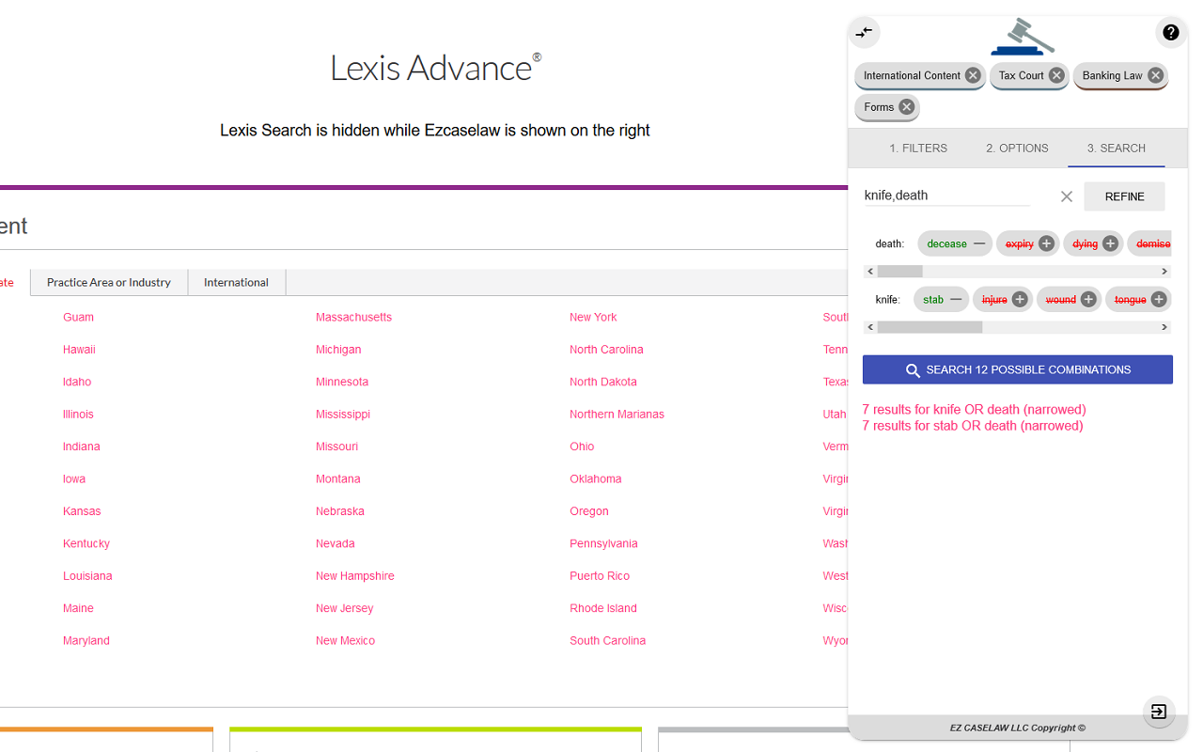
Task: Switch to the 1. FILTERS tab
Action: click(918, 149)
